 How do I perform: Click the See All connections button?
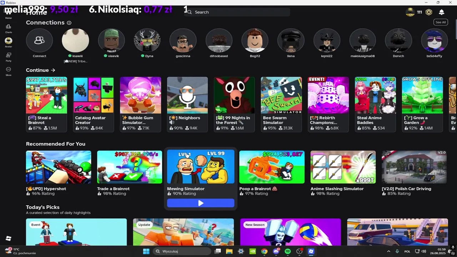pos(441,22)
